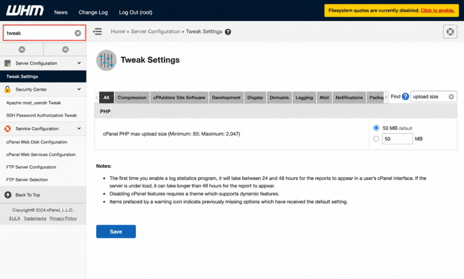The width and height of the screenshot is (464, 279).
Task: Open the Find help question icon
Action: coord(406,97)
